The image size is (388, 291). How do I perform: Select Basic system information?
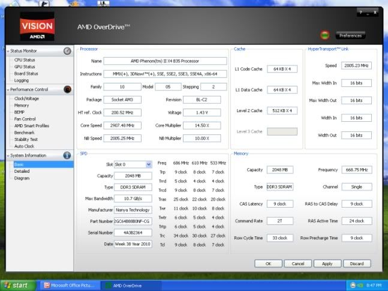click(44, 164)
